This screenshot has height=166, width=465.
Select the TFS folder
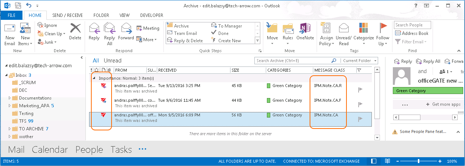pos(23,121)
